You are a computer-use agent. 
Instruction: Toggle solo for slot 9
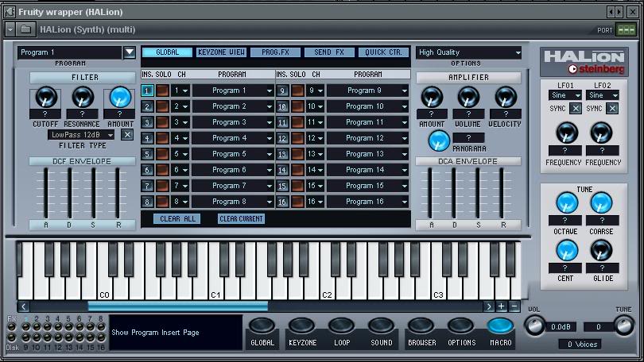[x=297, y=90]
